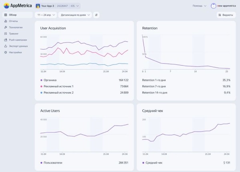
Task: Click the new-appmetrica account avatar
Action: (213, 6)
